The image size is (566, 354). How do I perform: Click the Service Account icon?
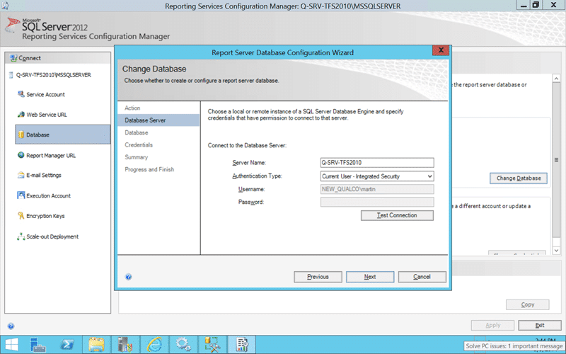tap(21, 94)
